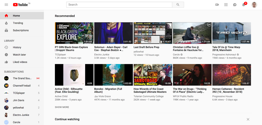262x125 pixels.
Task: Click the Watch later clock icon
Action: 6,55
